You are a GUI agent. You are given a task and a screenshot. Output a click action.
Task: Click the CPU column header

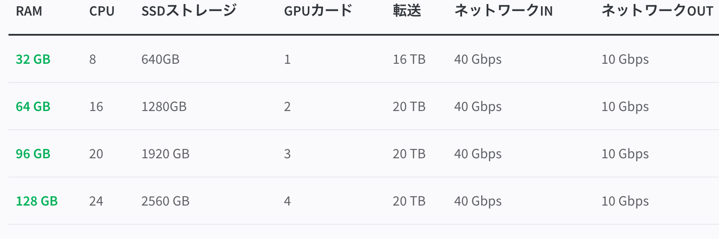pos(102,11)
